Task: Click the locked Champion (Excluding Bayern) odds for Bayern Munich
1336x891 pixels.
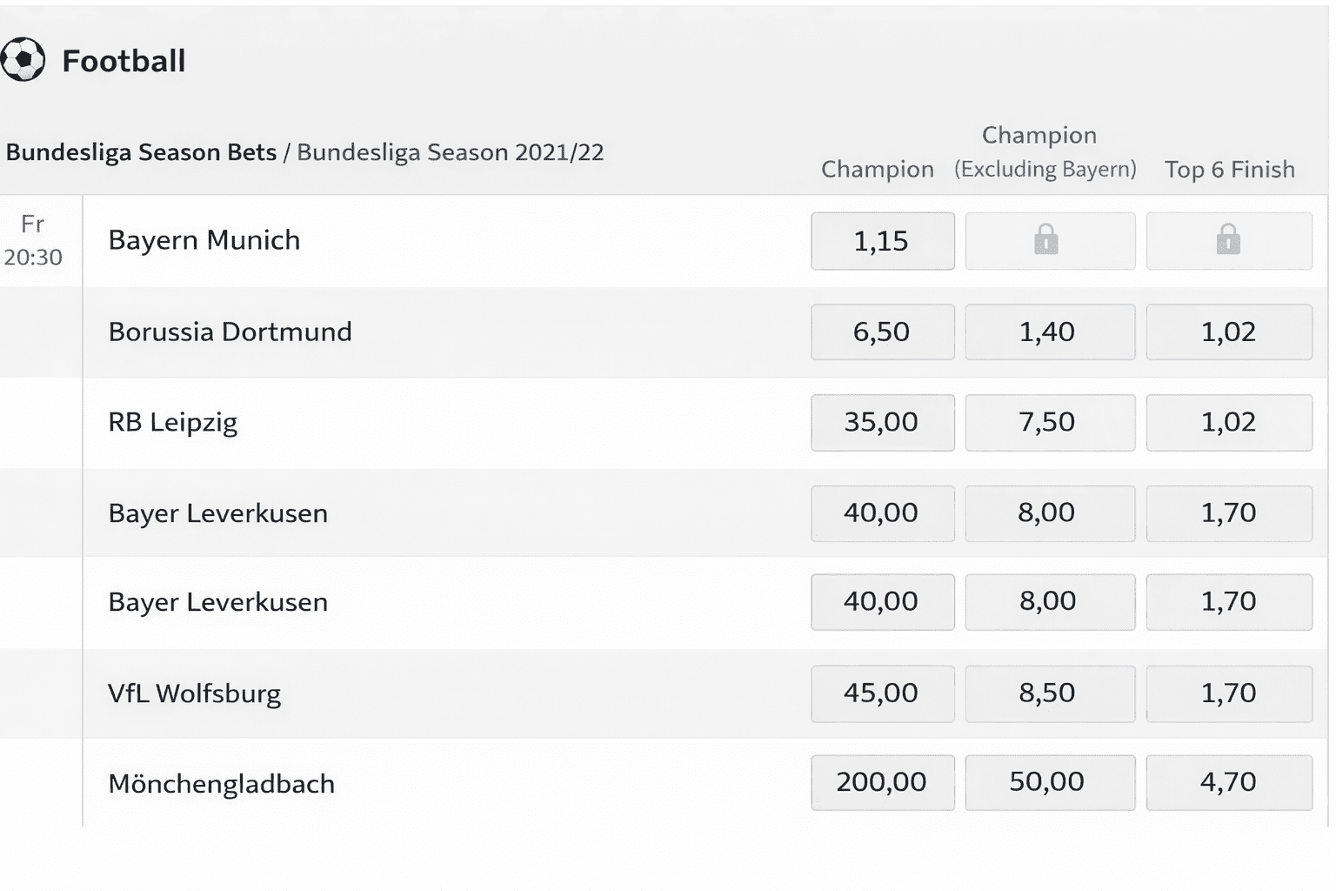Action: tap(1049, 241)
